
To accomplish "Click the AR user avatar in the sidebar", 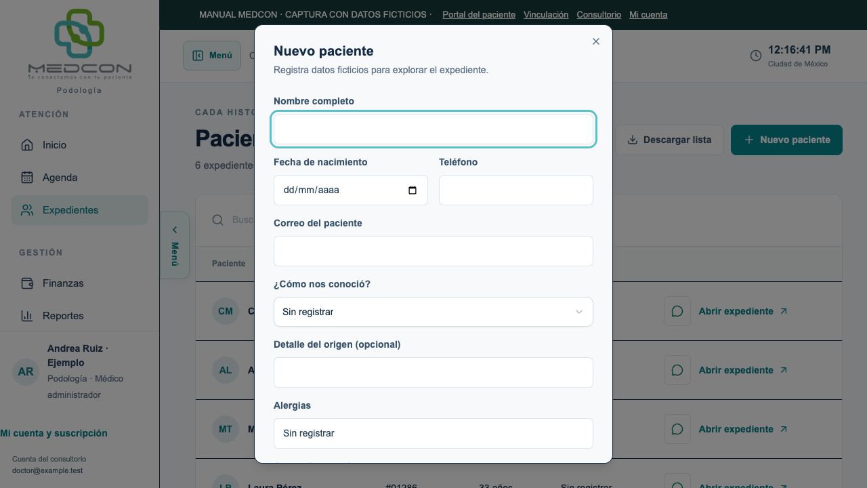I will click(x=26, y=371).
